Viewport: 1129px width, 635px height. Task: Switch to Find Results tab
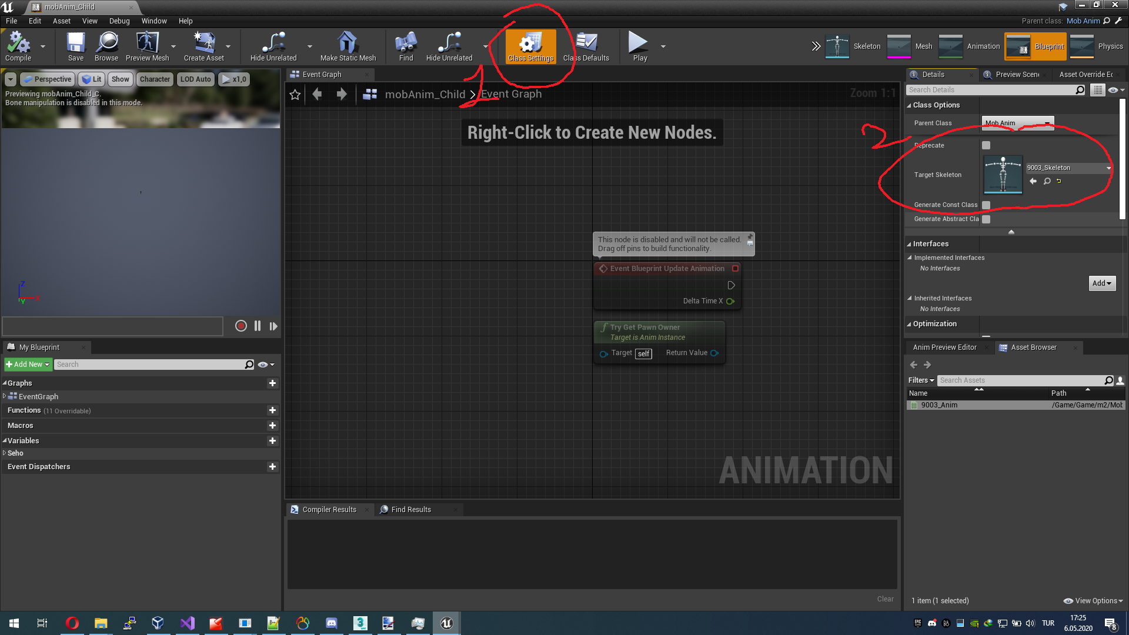410,510
